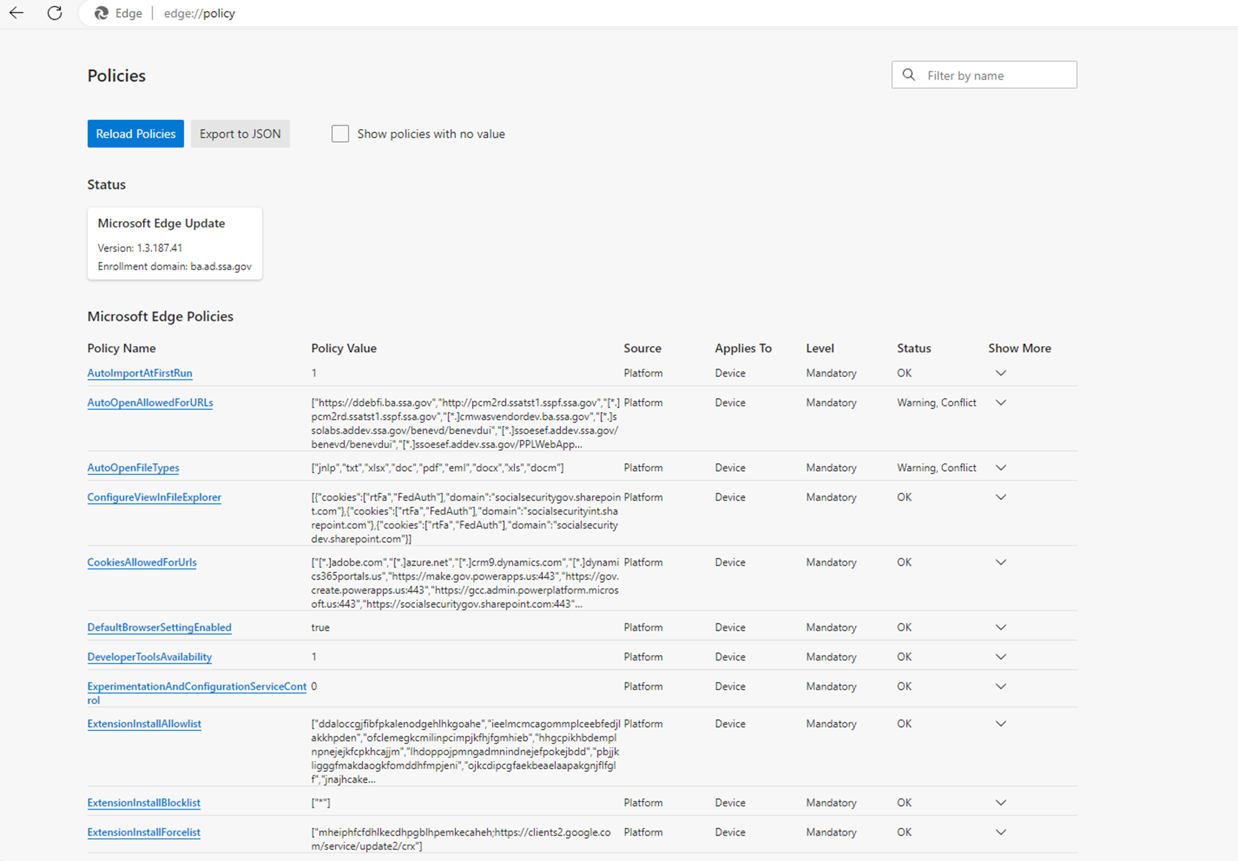Open the AutoOpenFileTypes policy link
The height and width of the screenshot is (861, 1238).
133,467
